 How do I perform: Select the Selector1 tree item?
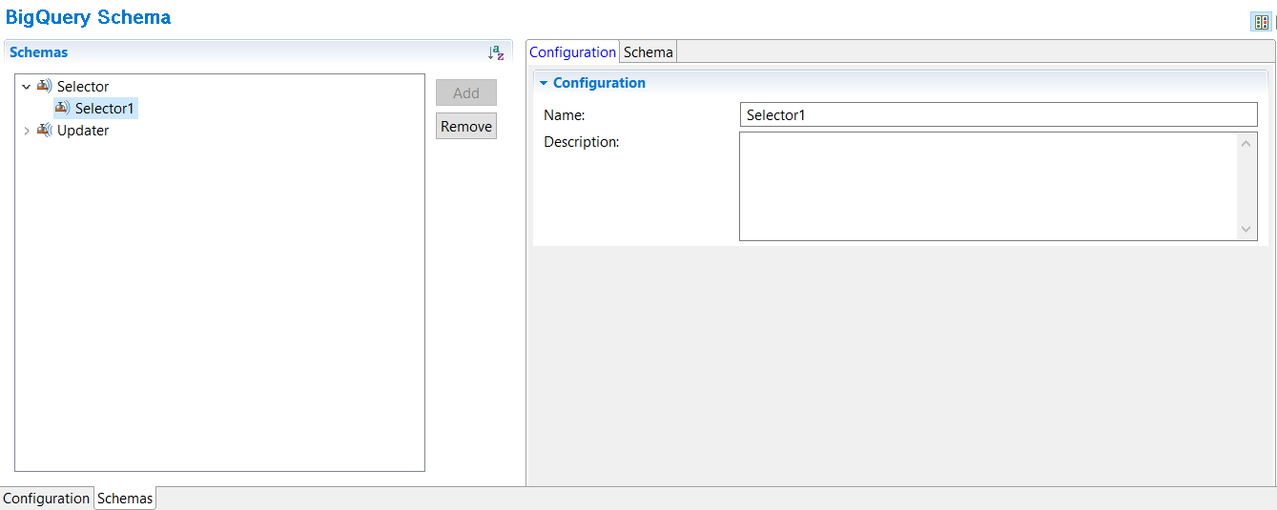pyautogui.click(x=105, y=109)
